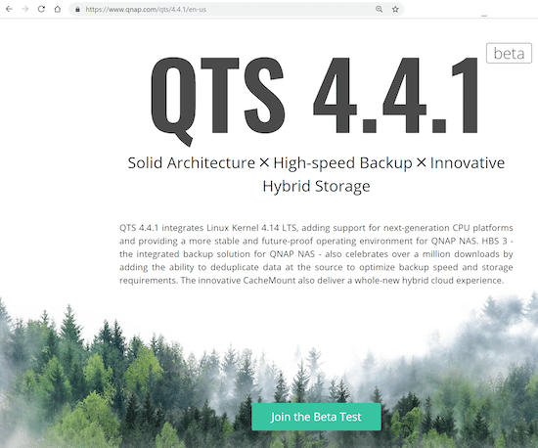Click the browser back arrow
This screenshot has height=448, width=538.
(9, 9)
